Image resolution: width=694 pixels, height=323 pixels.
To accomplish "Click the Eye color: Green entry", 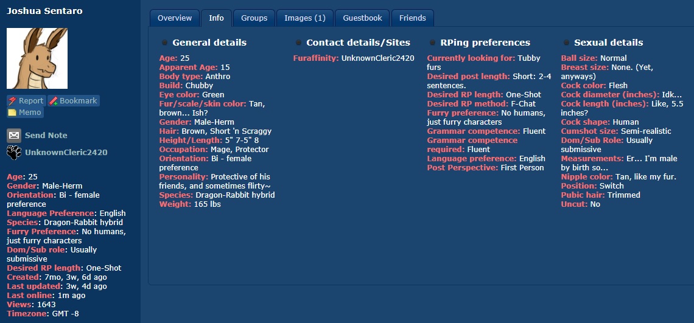I will [192, 95].
